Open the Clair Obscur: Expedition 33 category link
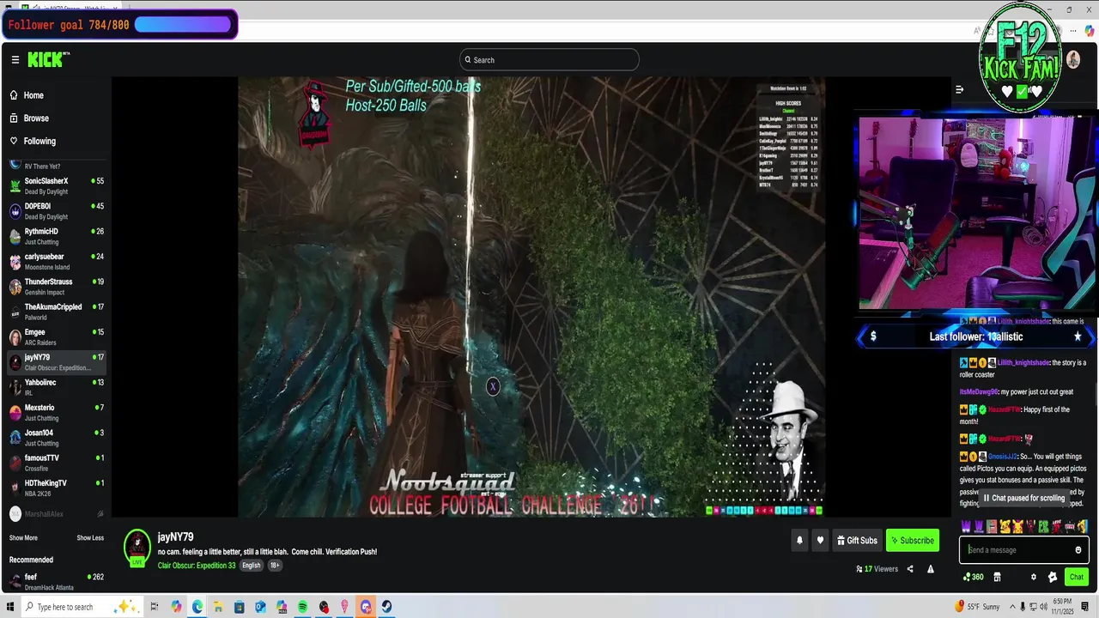Image resolution: width=1099 pixels, height=618 pixels. click(197, 566)
